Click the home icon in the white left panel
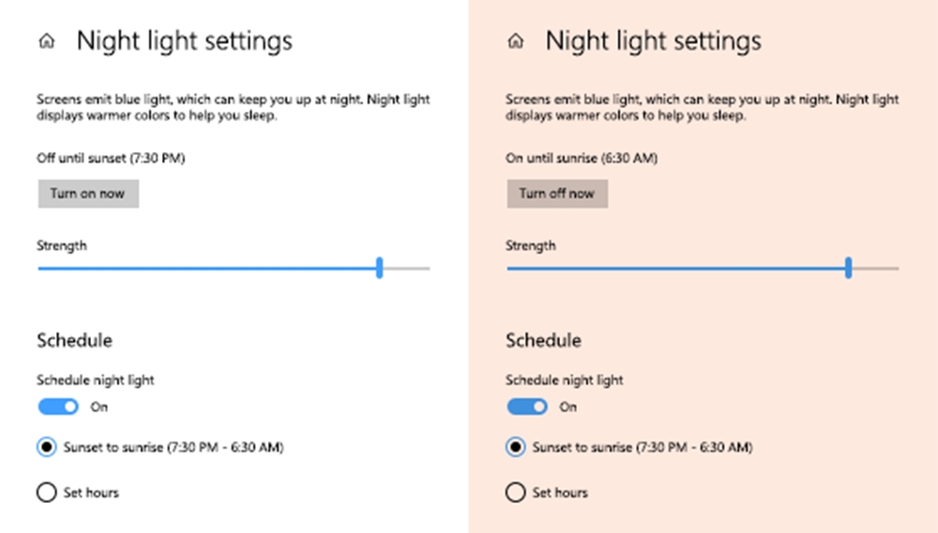The image size is (938, 533). (x=47, y=40)
